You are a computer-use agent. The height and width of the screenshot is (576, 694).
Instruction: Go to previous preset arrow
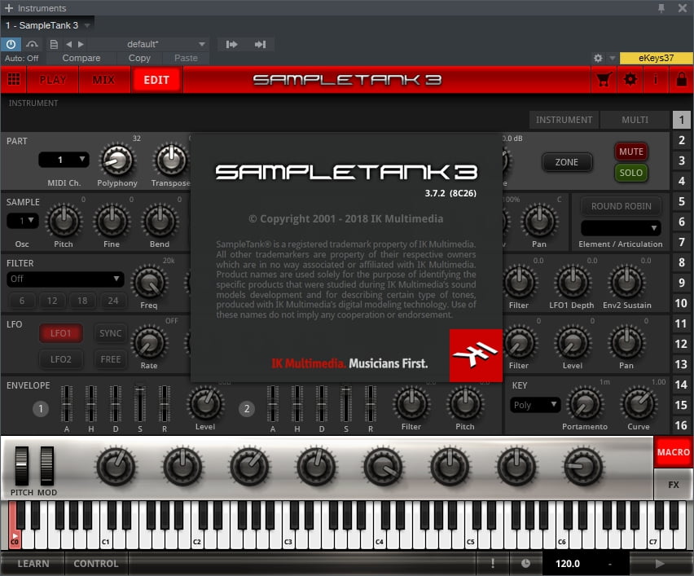68,44
